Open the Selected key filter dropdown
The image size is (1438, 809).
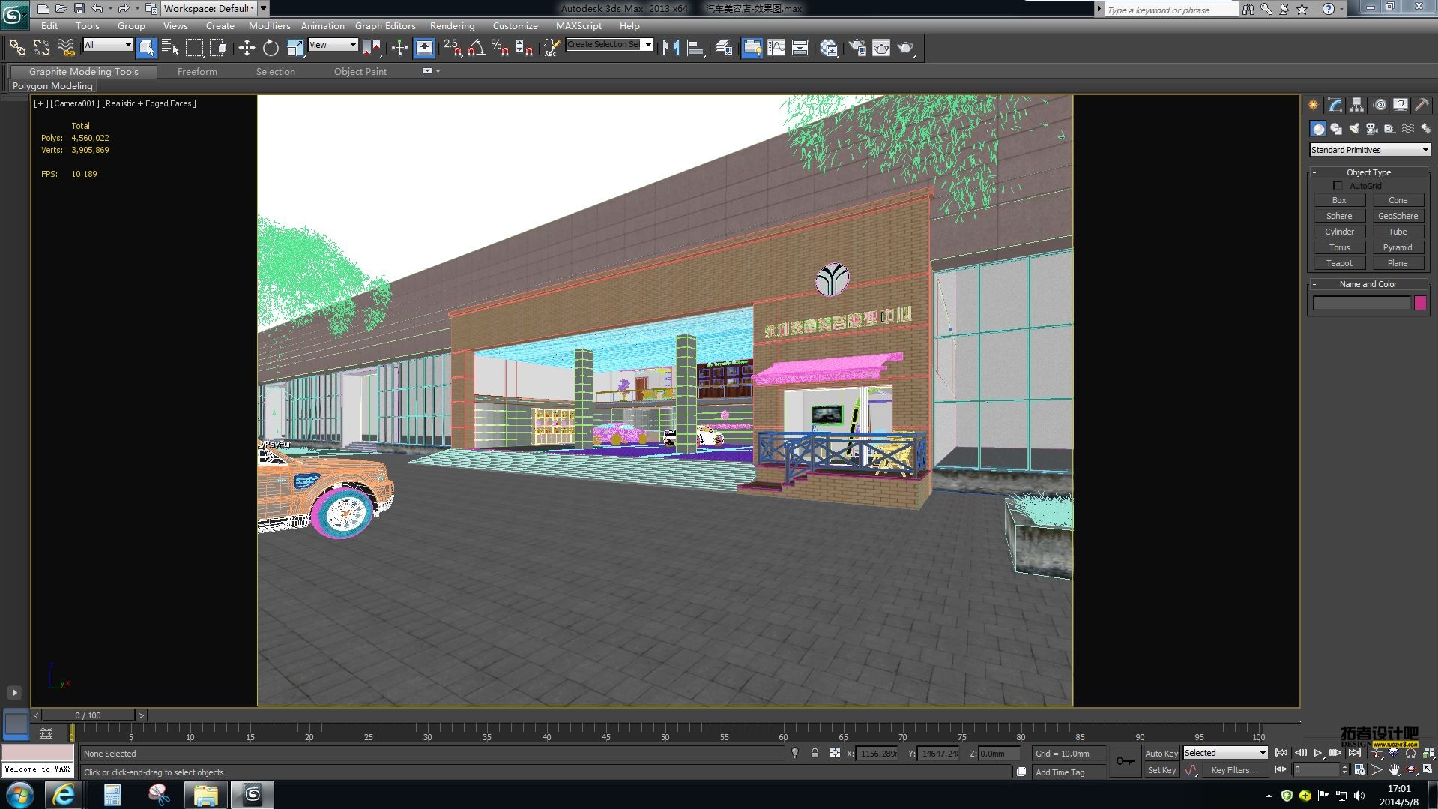[x=1225, y=753]
